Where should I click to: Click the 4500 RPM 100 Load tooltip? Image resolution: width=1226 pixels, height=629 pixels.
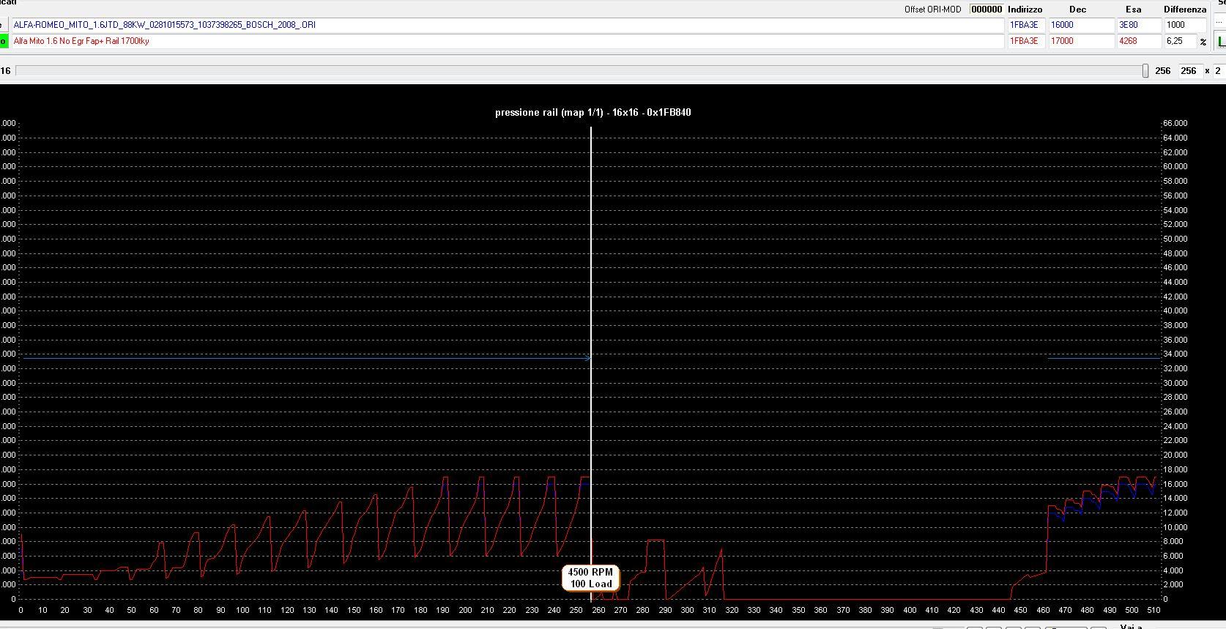591,578
